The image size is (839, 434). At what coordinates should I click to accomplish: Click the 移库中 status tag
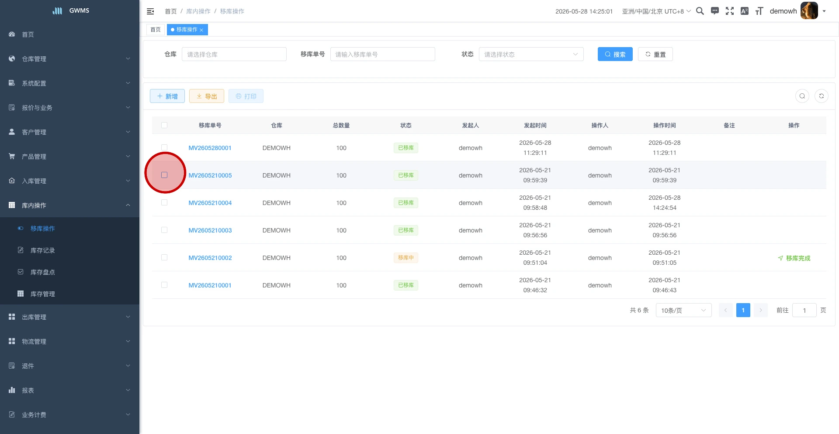pyautogui.click(x=406, y=258)
